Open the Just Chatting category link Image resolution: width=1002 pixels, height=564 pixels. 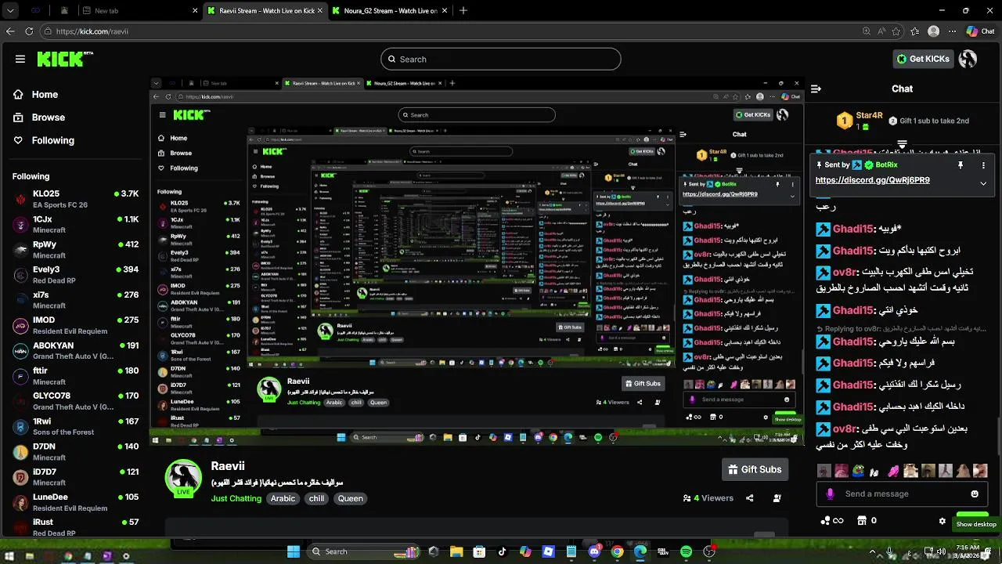[x=236, y=498]
